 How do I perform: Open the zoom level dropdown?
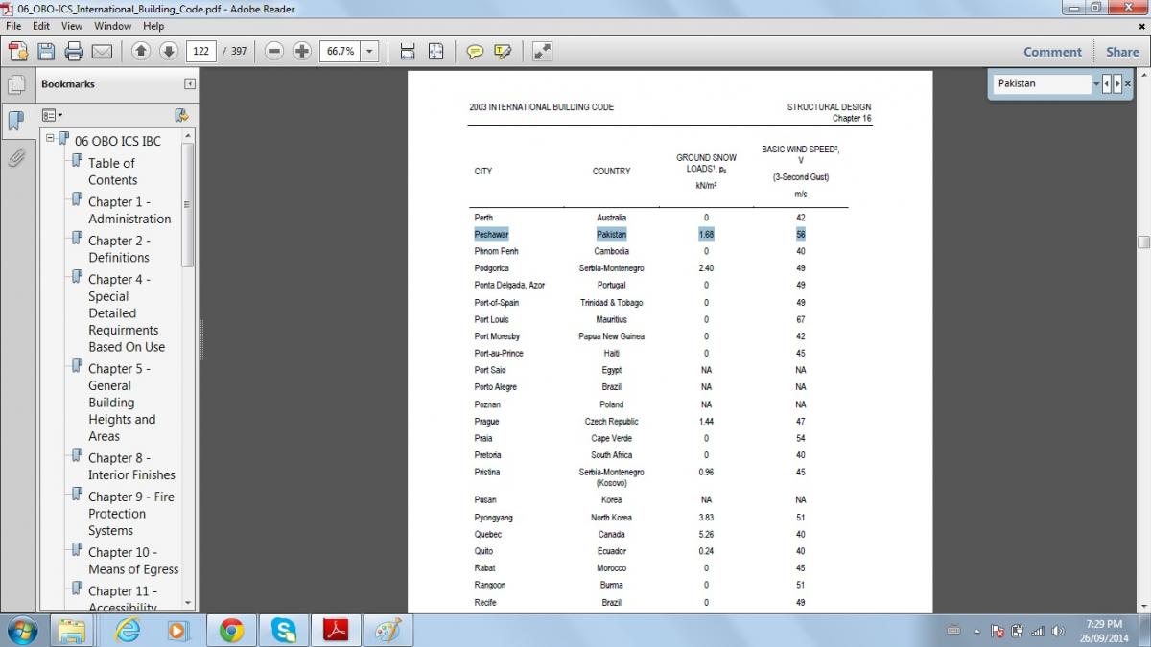370,52
